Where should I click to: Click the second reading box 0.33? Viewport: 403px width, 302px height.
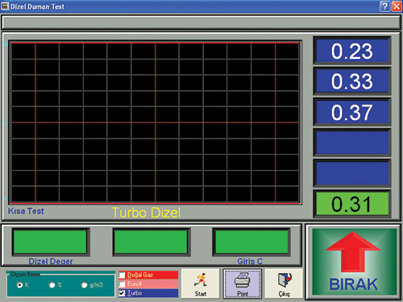point(352,81)
